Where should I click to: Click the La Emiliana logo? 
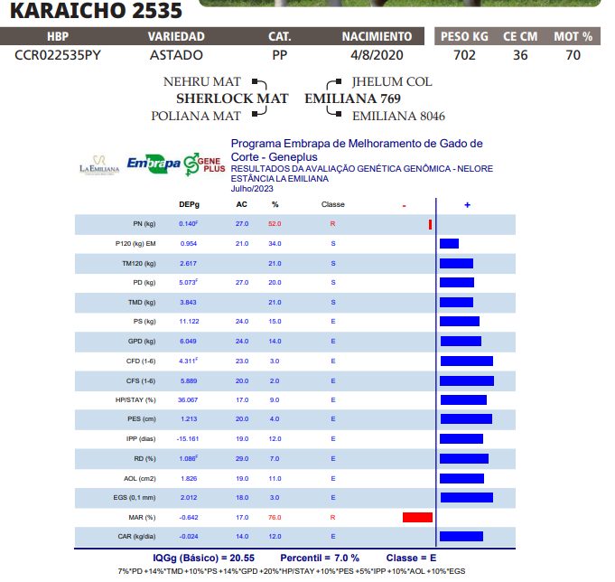click(99, 166)
